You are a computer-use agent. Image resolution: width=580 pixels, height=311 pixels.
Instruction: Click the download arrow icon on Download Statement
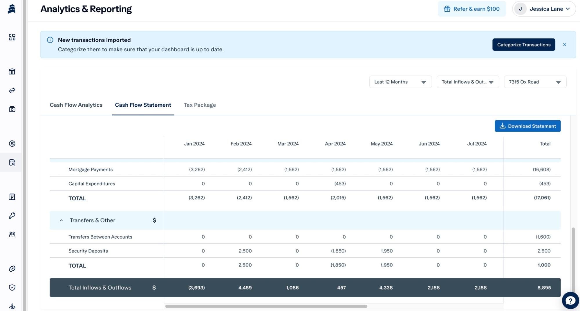click(503, 126)
